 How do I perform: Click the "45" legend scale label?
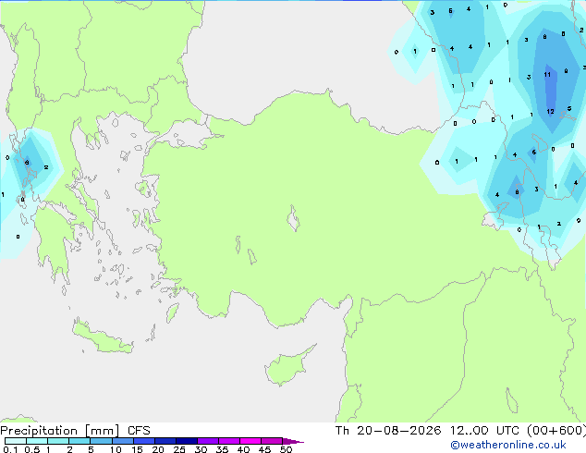click(264, 449)
